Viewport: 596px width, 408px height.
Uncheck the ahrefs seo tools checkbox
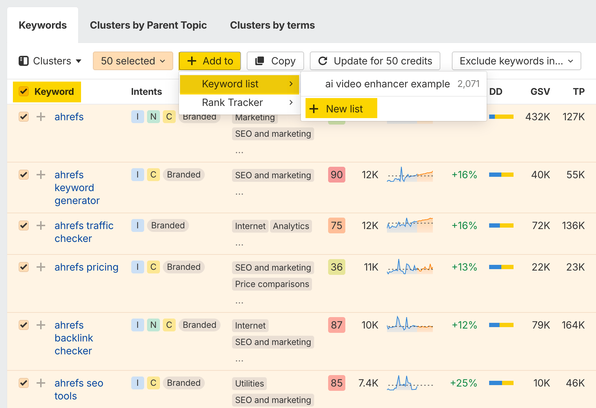click(24, 383)
